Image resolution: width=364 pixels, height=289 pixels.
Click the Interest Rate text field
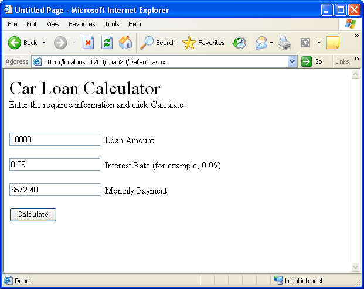click(x=55, y=164)
